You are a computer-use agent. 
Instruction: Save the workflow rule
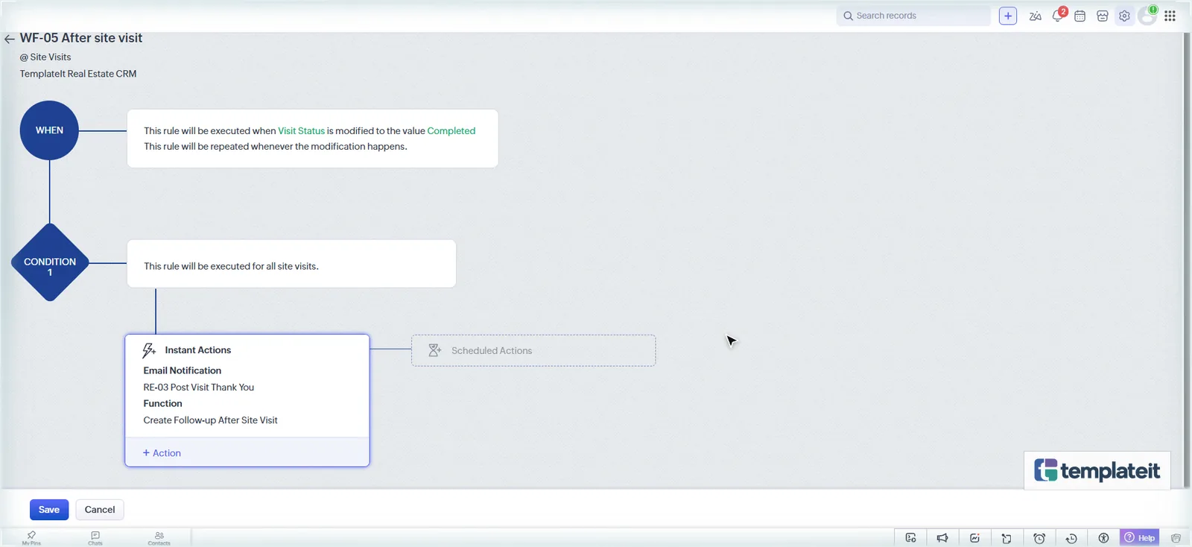49,510
